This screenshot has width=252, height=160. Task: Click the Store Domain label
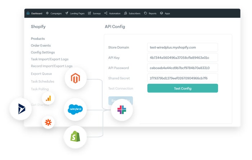pos(118,47)
